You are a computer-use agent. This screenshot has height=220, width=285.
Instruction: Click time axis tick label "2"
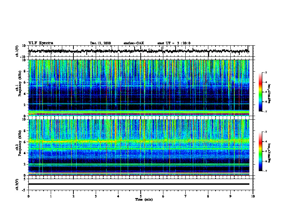(x=73, y=196)
